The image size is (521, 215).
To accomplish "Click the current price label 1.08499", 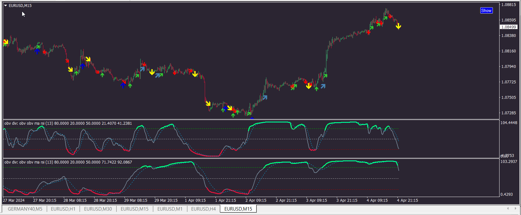I will point(509,27).
